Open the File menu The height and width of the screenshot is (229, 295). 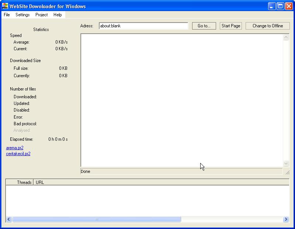6,15
